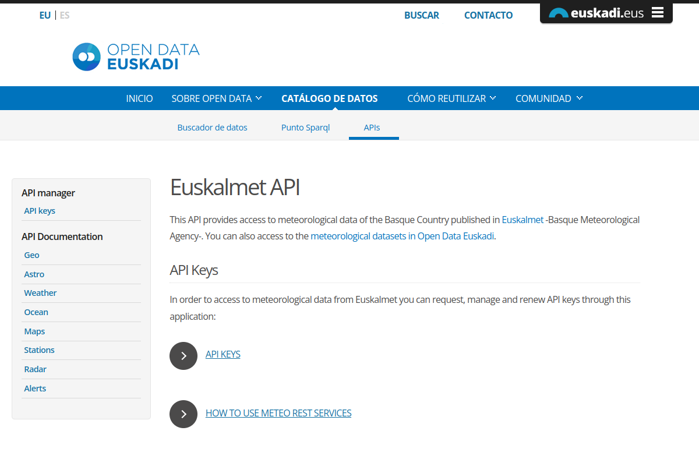Screen dimensions: 699x466
Task: Open the Geo API documentation
Action: pyautogui.click(x=31, y=255)
